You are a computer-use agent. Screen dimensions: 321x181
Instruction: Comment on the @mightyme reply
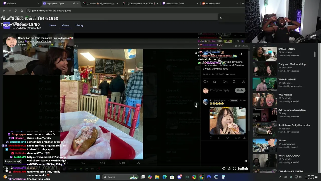(211, 138)
